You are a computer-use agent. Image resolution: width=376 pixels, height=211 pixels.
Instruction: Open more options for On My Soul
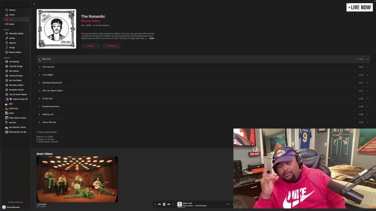tap(367, 98)
